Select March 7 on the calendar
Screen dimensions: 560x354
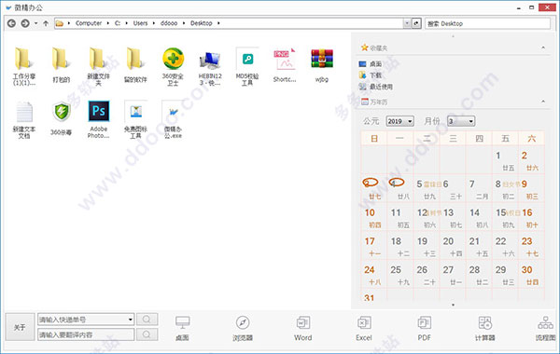tap(479, 189)
